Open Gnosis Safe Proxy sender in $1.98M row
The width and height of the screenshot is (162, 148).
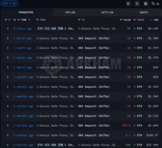[56, 38]
